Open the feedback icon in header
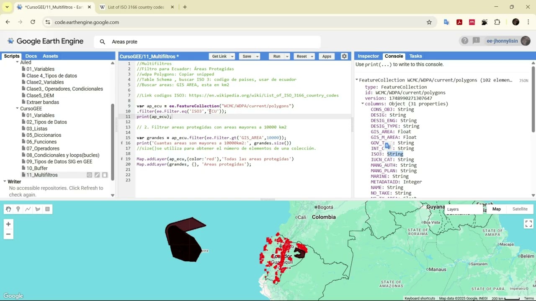This screenshot has height=301, width=536. coord(476,41)
